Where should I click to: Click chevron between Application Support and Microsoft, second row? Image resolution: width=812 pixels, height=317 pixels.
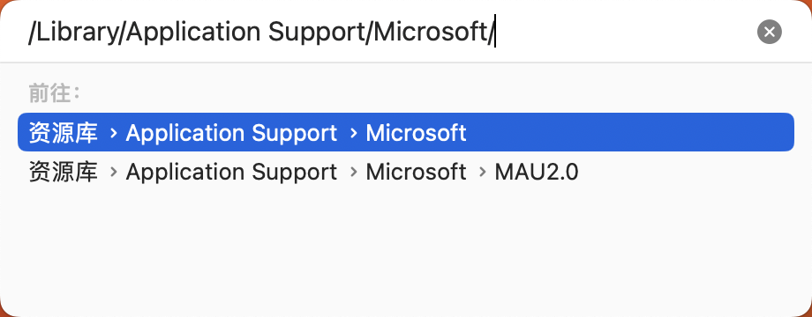(354, 173)
